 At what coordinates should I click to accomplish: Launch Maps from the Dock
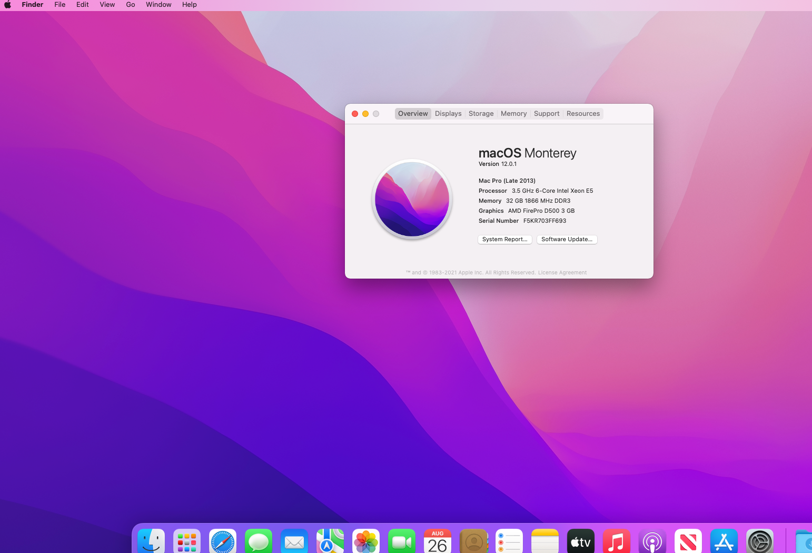330,541
